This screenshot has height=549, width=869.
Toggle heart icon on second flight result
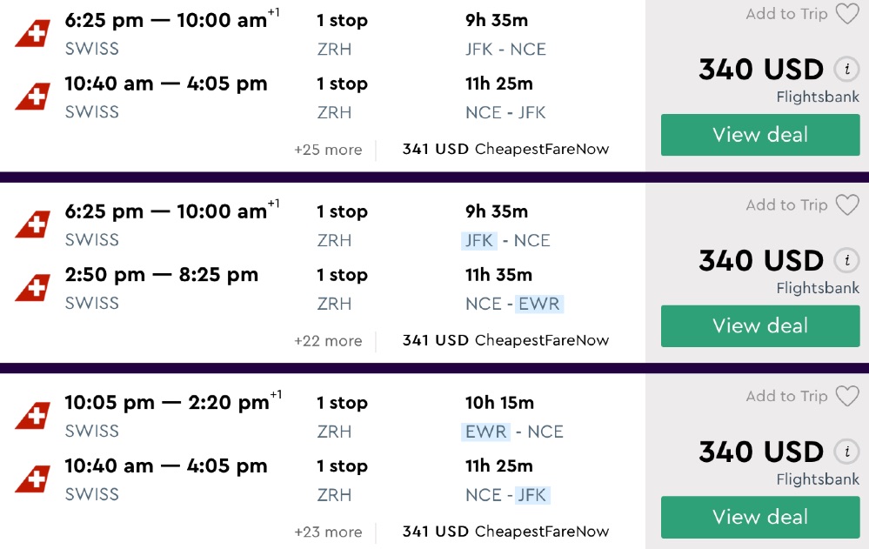tap(846, 205)
